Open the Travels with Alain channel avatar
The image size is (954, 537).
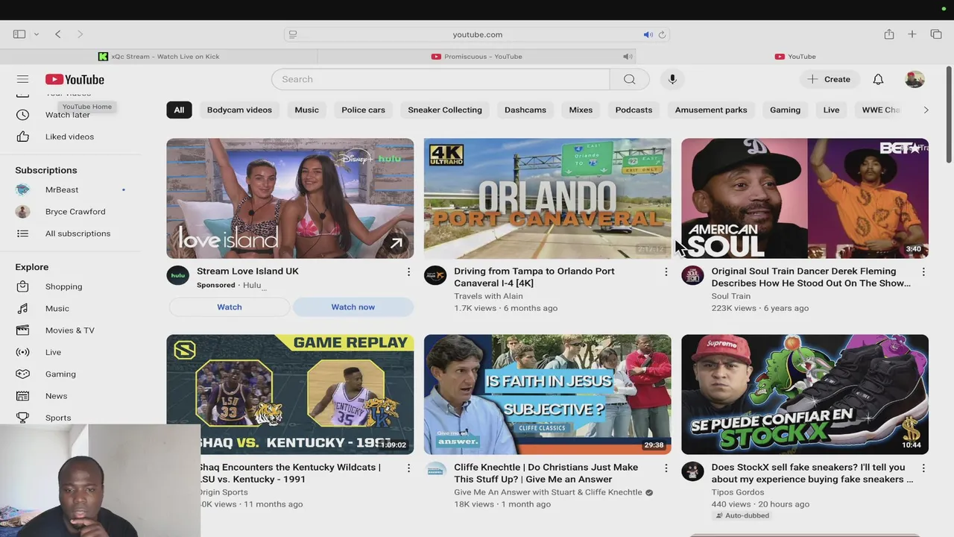point(435,275)
